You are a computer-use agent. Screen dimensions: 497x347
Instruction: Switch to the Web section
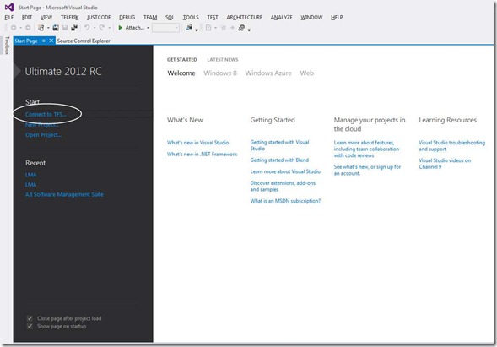[x=307, y=73]
